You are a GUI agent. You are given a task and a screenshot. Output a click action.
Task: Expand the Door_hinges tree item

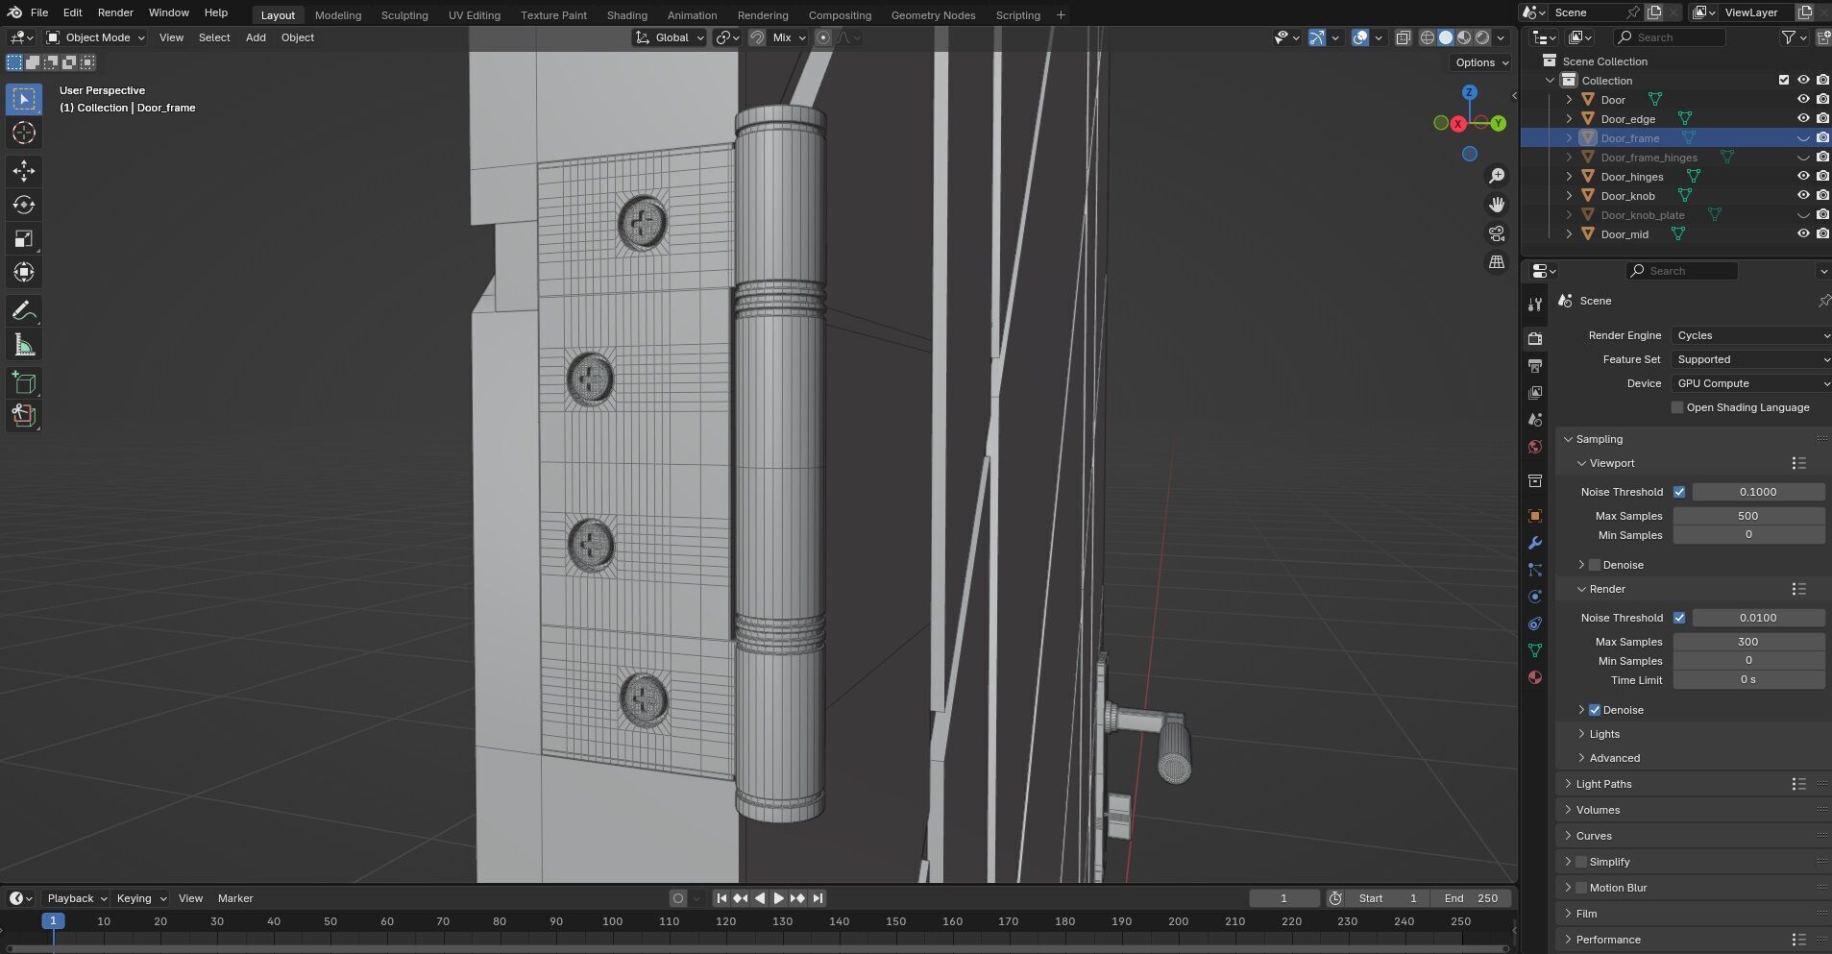click(1570, 177)
